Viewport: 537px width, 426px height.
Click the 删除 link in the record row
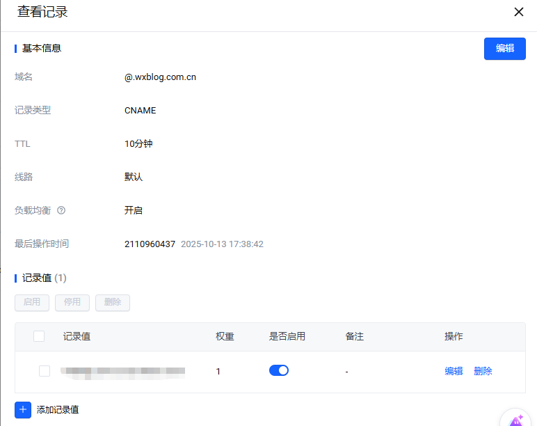pyautogui.click(x=483, y=371)
